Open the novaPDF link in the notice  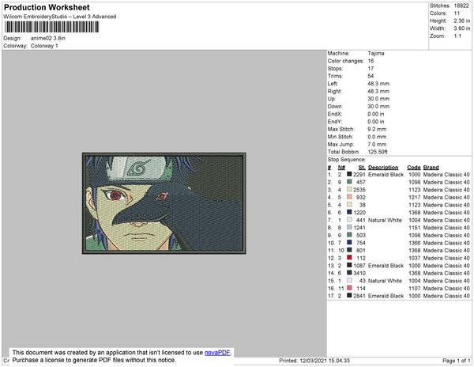click(217, 353)
